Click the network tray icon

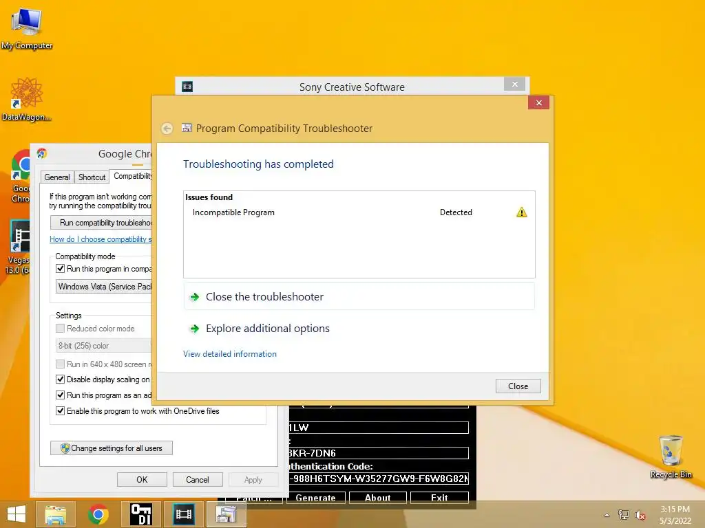tap(624, 515)
